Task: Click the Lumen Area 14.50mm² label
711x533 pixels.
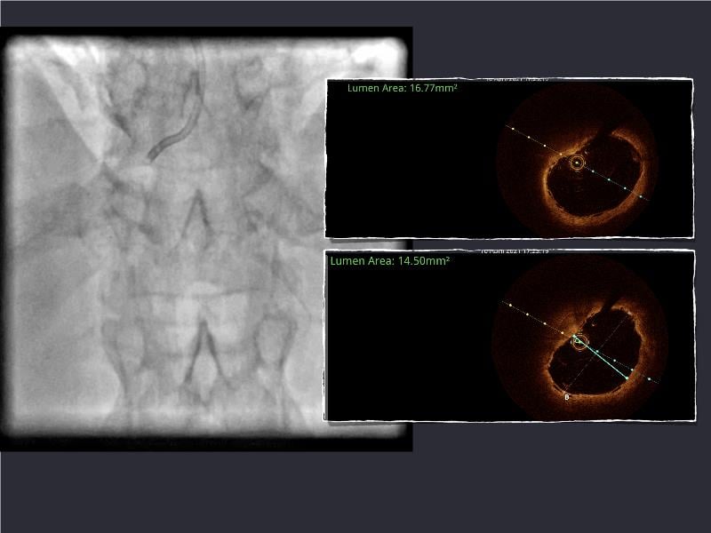Action: coord(389,262)
